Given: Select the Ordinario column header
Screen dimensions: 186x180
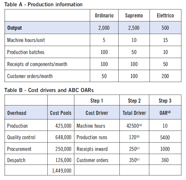Looking at the screenshot, I should click(x=104, y=16).
